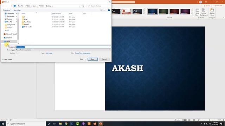Expand view options dropdown arrow

(x=104, y=10)
